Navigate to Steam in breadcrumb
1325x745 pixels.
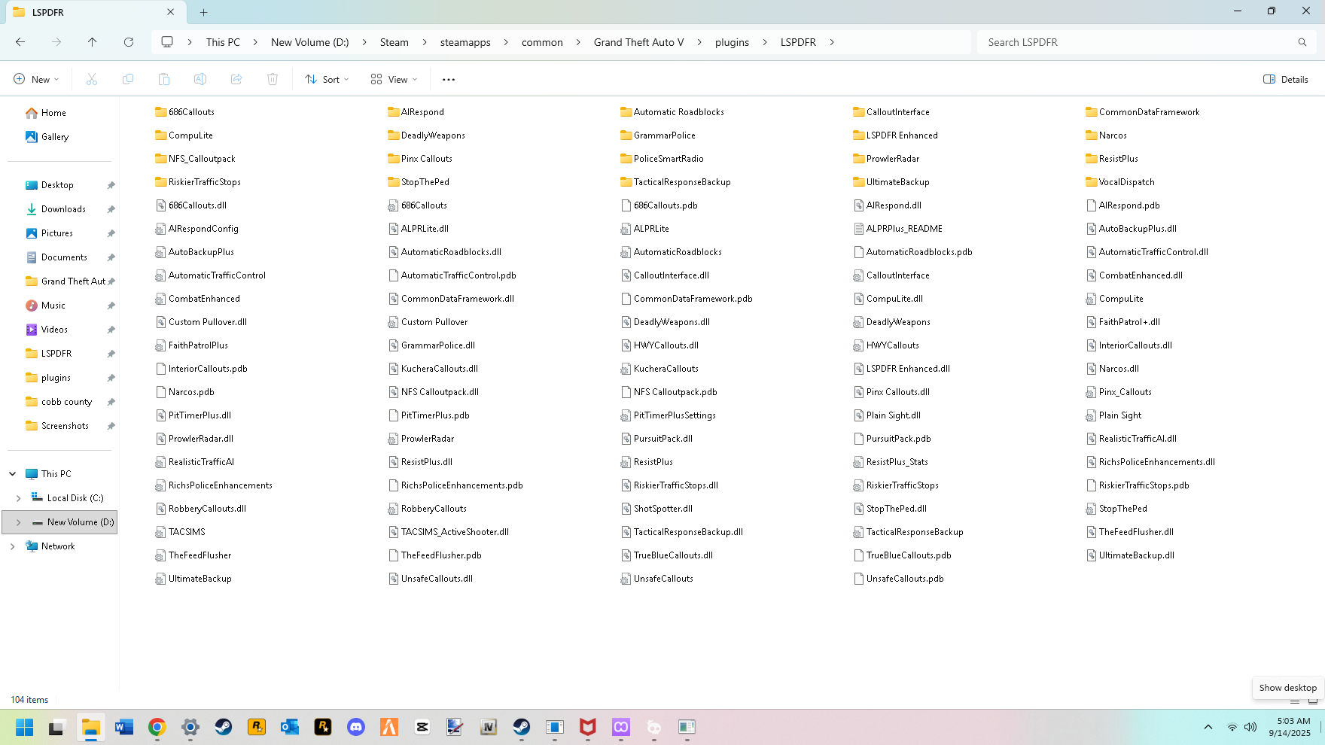(394, 42)
